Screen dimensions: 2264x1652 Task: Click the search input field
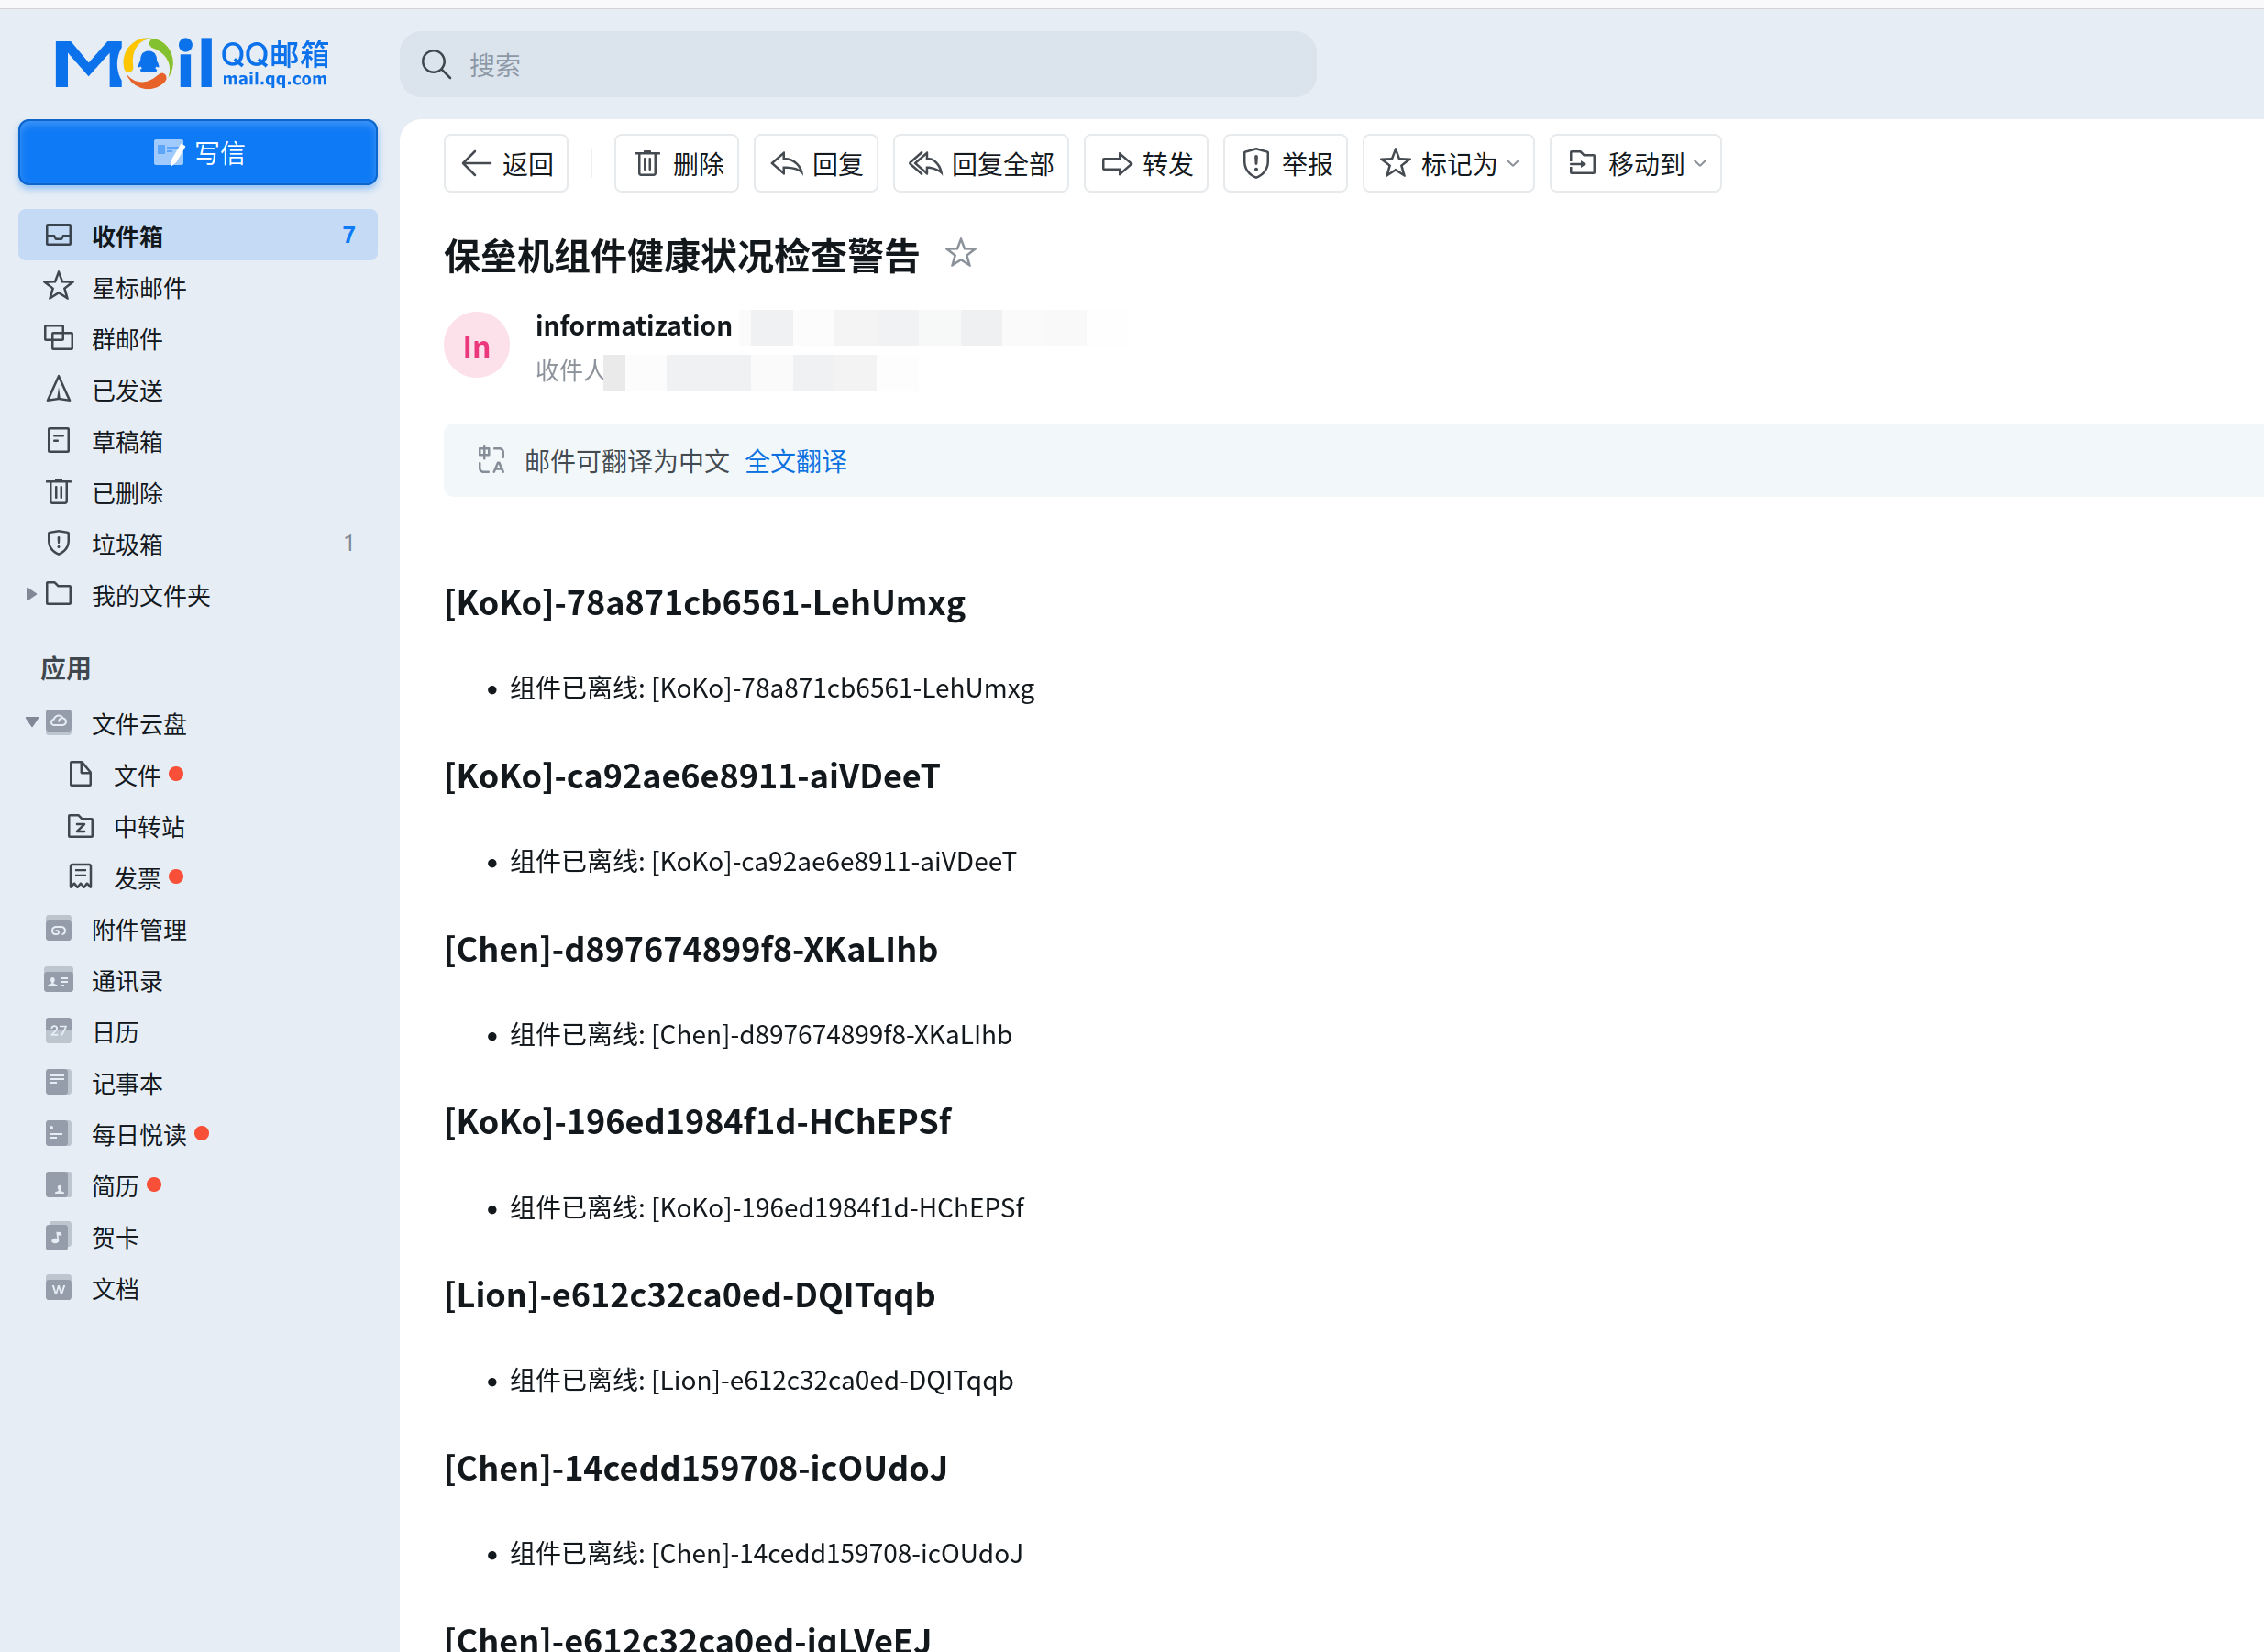pyautogui.click(x=858, y=65)
